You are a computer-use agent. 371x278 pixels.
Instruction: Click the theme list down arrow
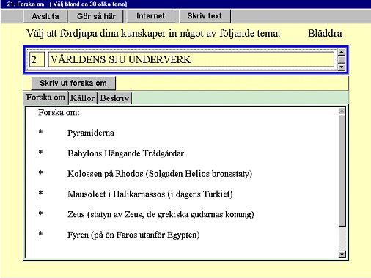[x=341, y=67]
